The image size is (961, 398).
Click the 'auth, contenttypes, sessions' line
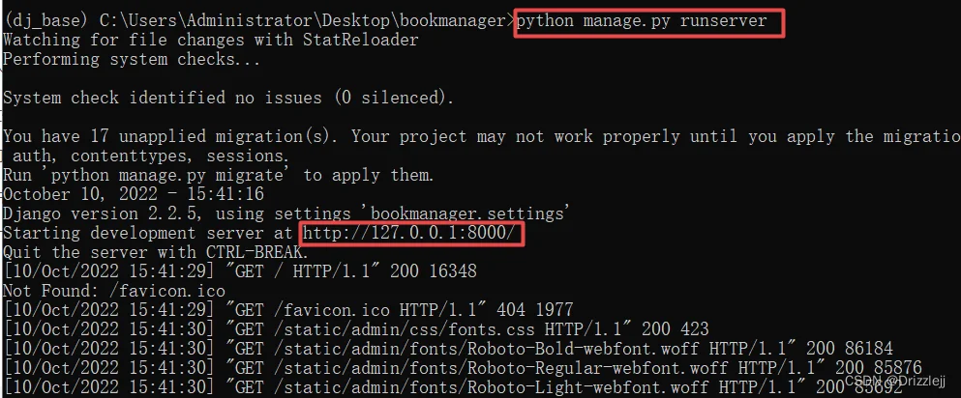click(150, 156)
